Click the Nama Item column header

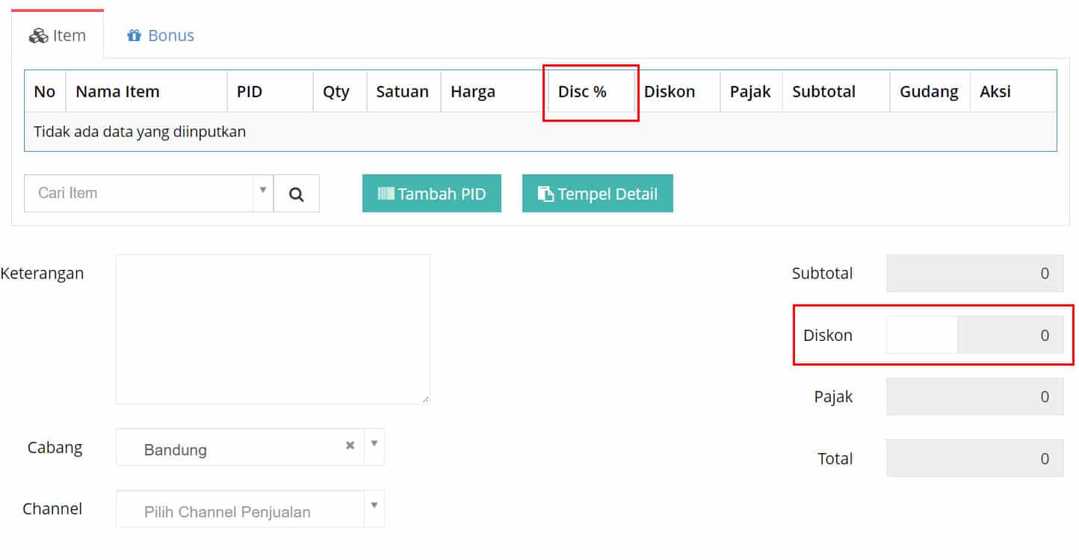tap(146, 91)
